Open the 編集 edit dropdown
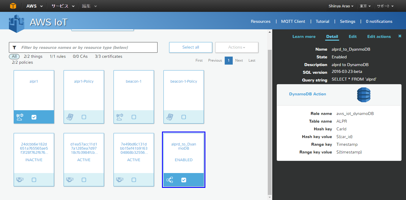The height and width of the screenshot is (200, 406). click(x=89, y=6)
